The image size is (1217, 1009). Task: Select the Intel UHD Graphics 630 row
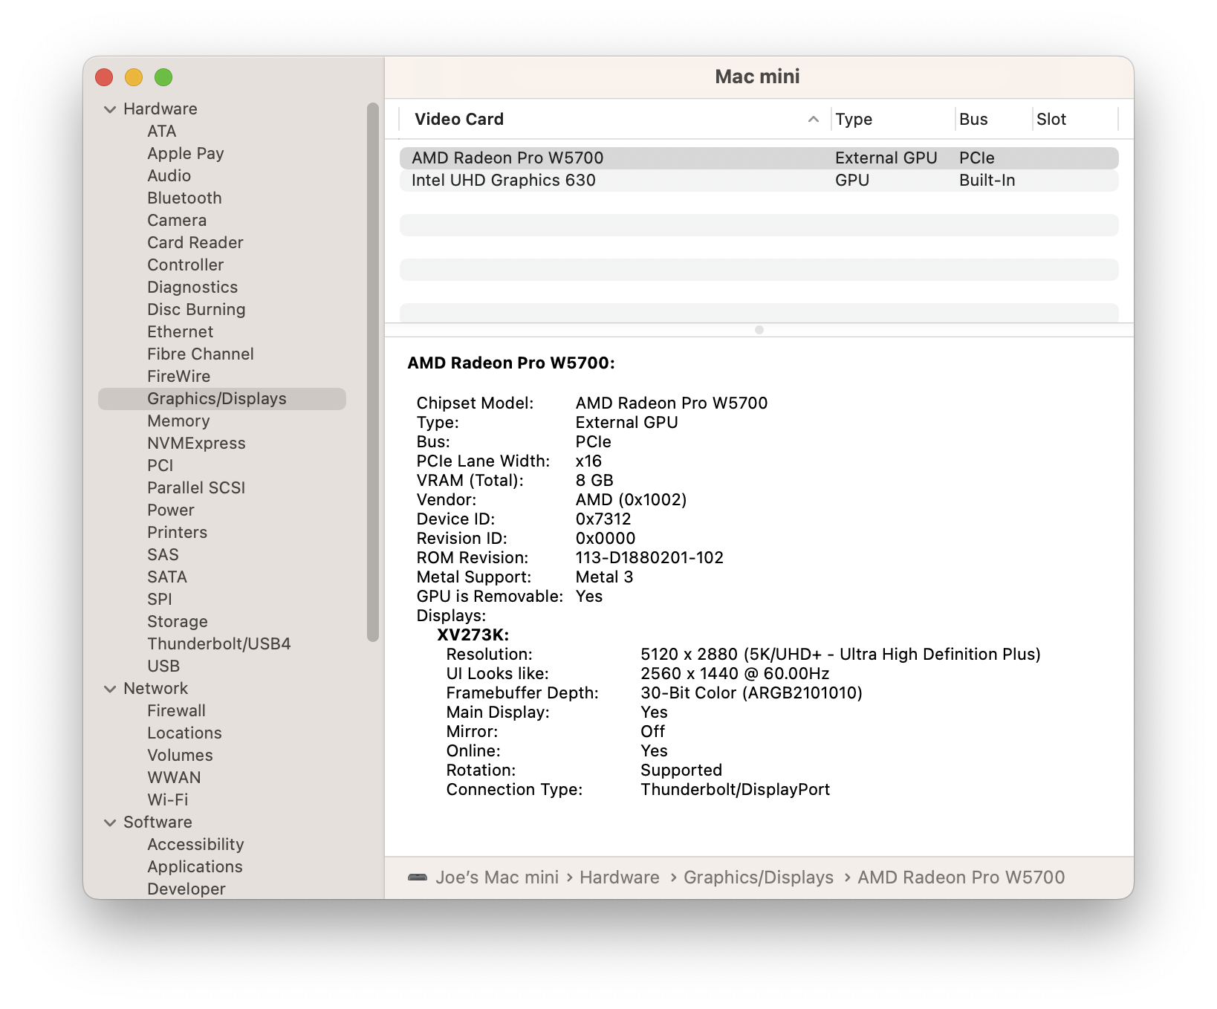pyautogui.click(x=759, y=181)
